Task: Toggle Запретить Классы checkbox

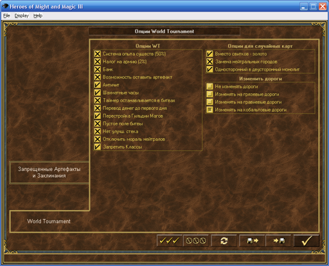Action: 98,146
